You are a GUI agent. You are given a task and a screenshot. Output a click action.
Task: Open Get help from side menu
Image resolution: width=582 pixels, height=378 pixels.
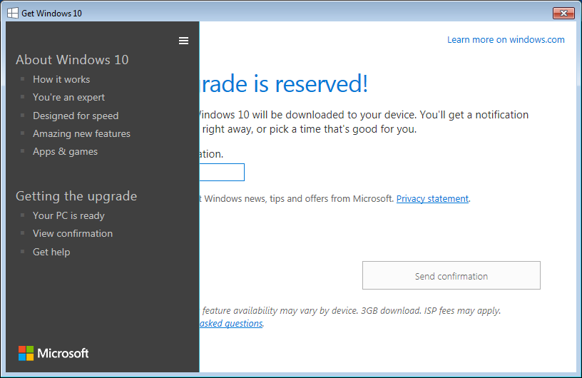click(51, 252)
